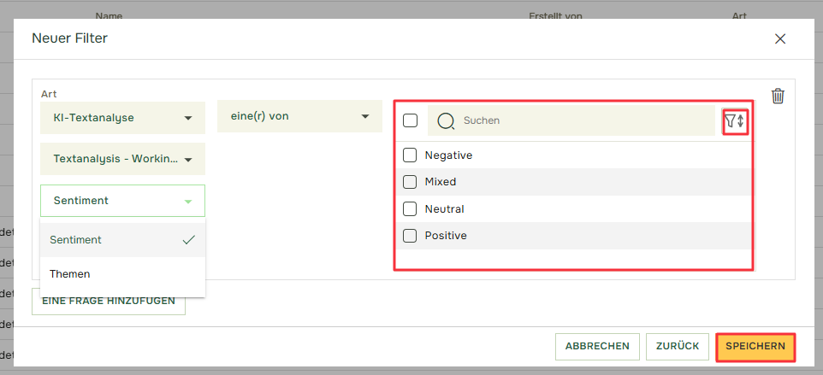This screenshot has width=823, height=375.
Task: Click the checkmark next to Sentiment option
Action: point(188,240)
